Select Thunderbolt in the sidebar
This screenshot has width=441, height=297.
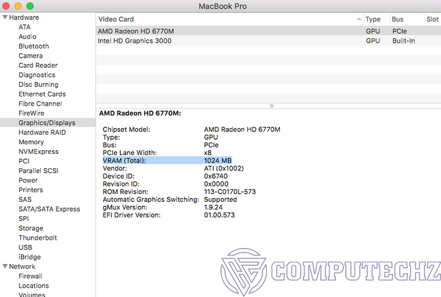pos(37,238)
